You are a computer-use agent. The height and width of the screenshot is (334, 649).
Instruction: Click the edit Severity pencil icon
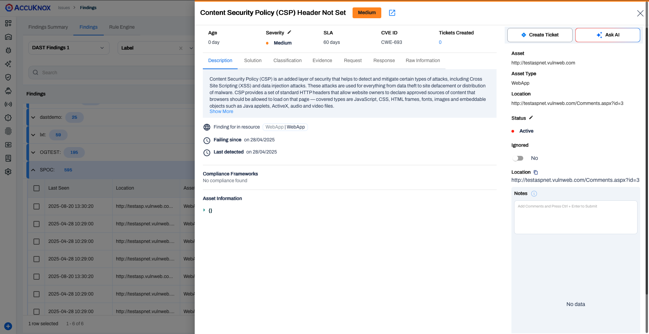point(289,32)
